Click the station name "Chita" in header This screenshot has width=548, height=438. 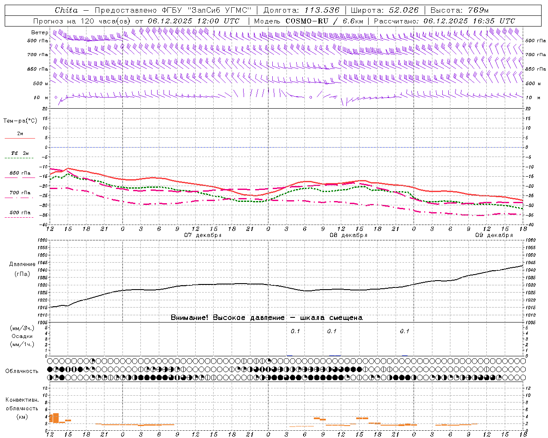[x=66, y=10]
